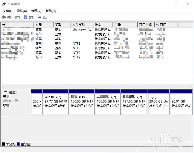Screen dimensions: 194x153
Task: Sort by the 文件系统 column header
Action: [x=82, y=25]
